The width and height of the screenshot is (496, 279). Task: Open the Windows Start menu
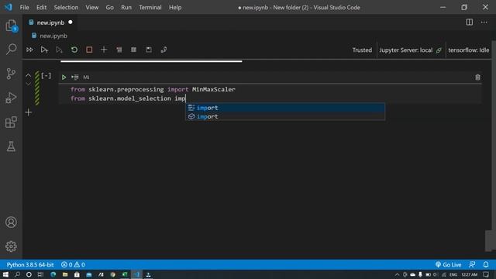(x=5, y=274)
